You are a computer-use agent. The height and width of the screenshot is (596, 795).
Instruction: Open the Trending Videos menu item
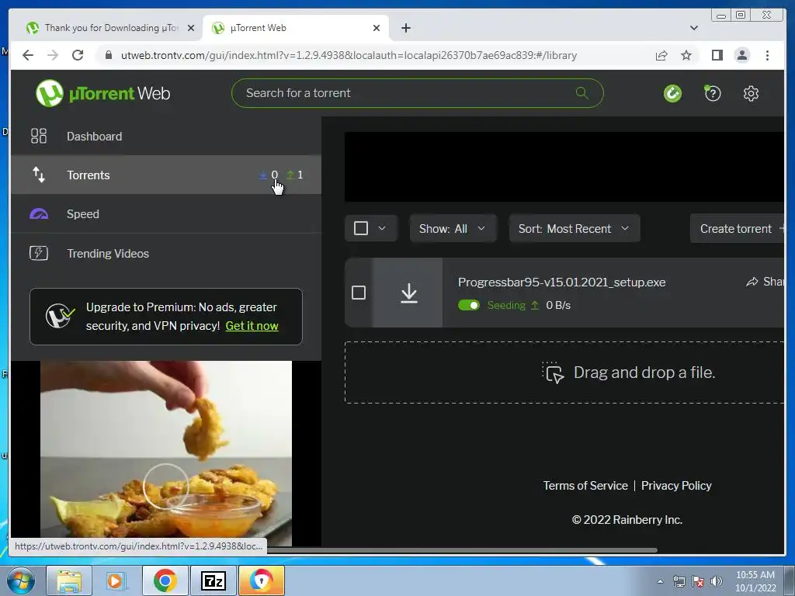[166, 253]
